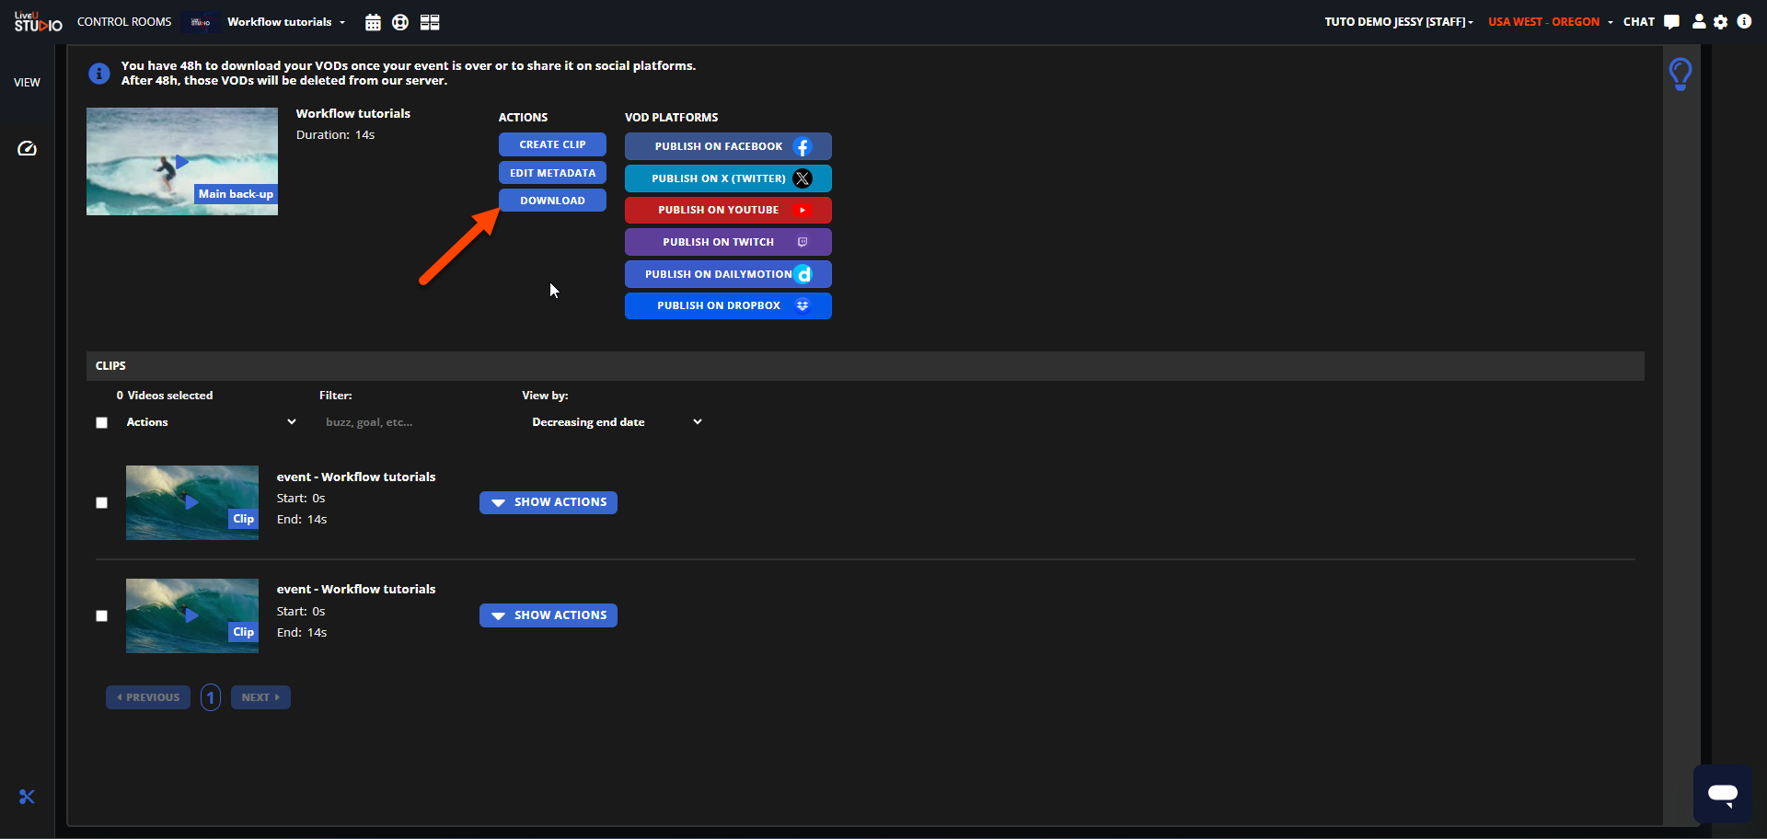Click PUBLISH ON FACEBOOK
The width and height of the screenshot is (1767, 839).
click(728, 146)
